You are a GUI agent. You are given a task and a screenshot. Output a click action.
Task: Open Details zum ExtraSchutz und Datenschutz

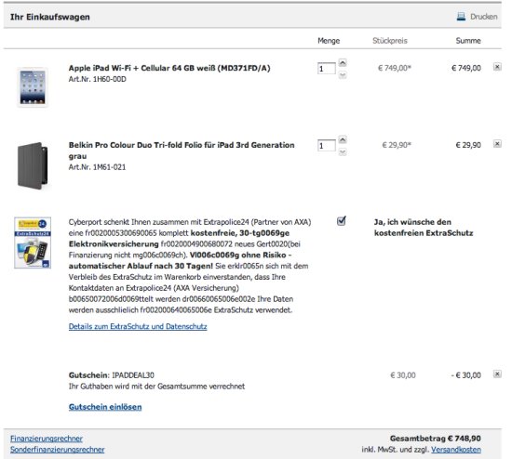pyautogui.click(x=138, y=326)
